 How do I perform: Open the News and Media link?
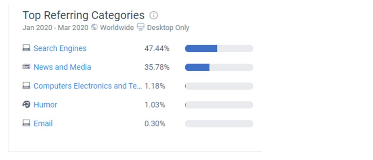(x=62, y=67)
